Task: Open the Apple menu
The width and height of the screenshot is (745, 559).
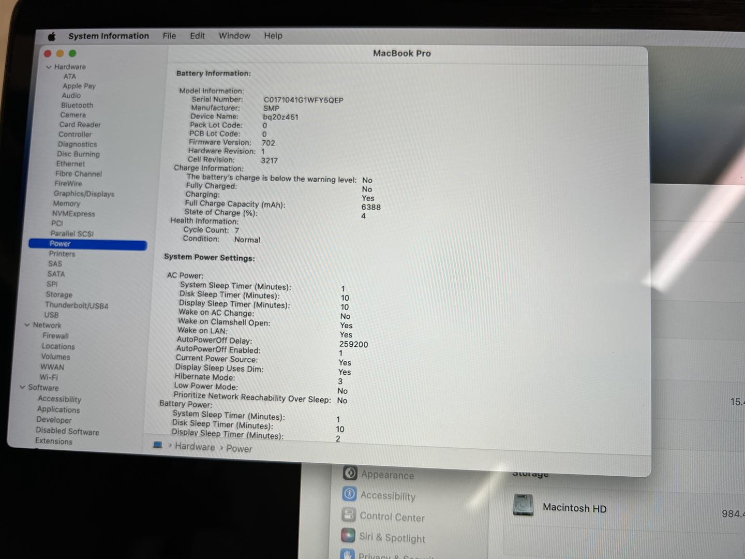Action: coord(52,37)
